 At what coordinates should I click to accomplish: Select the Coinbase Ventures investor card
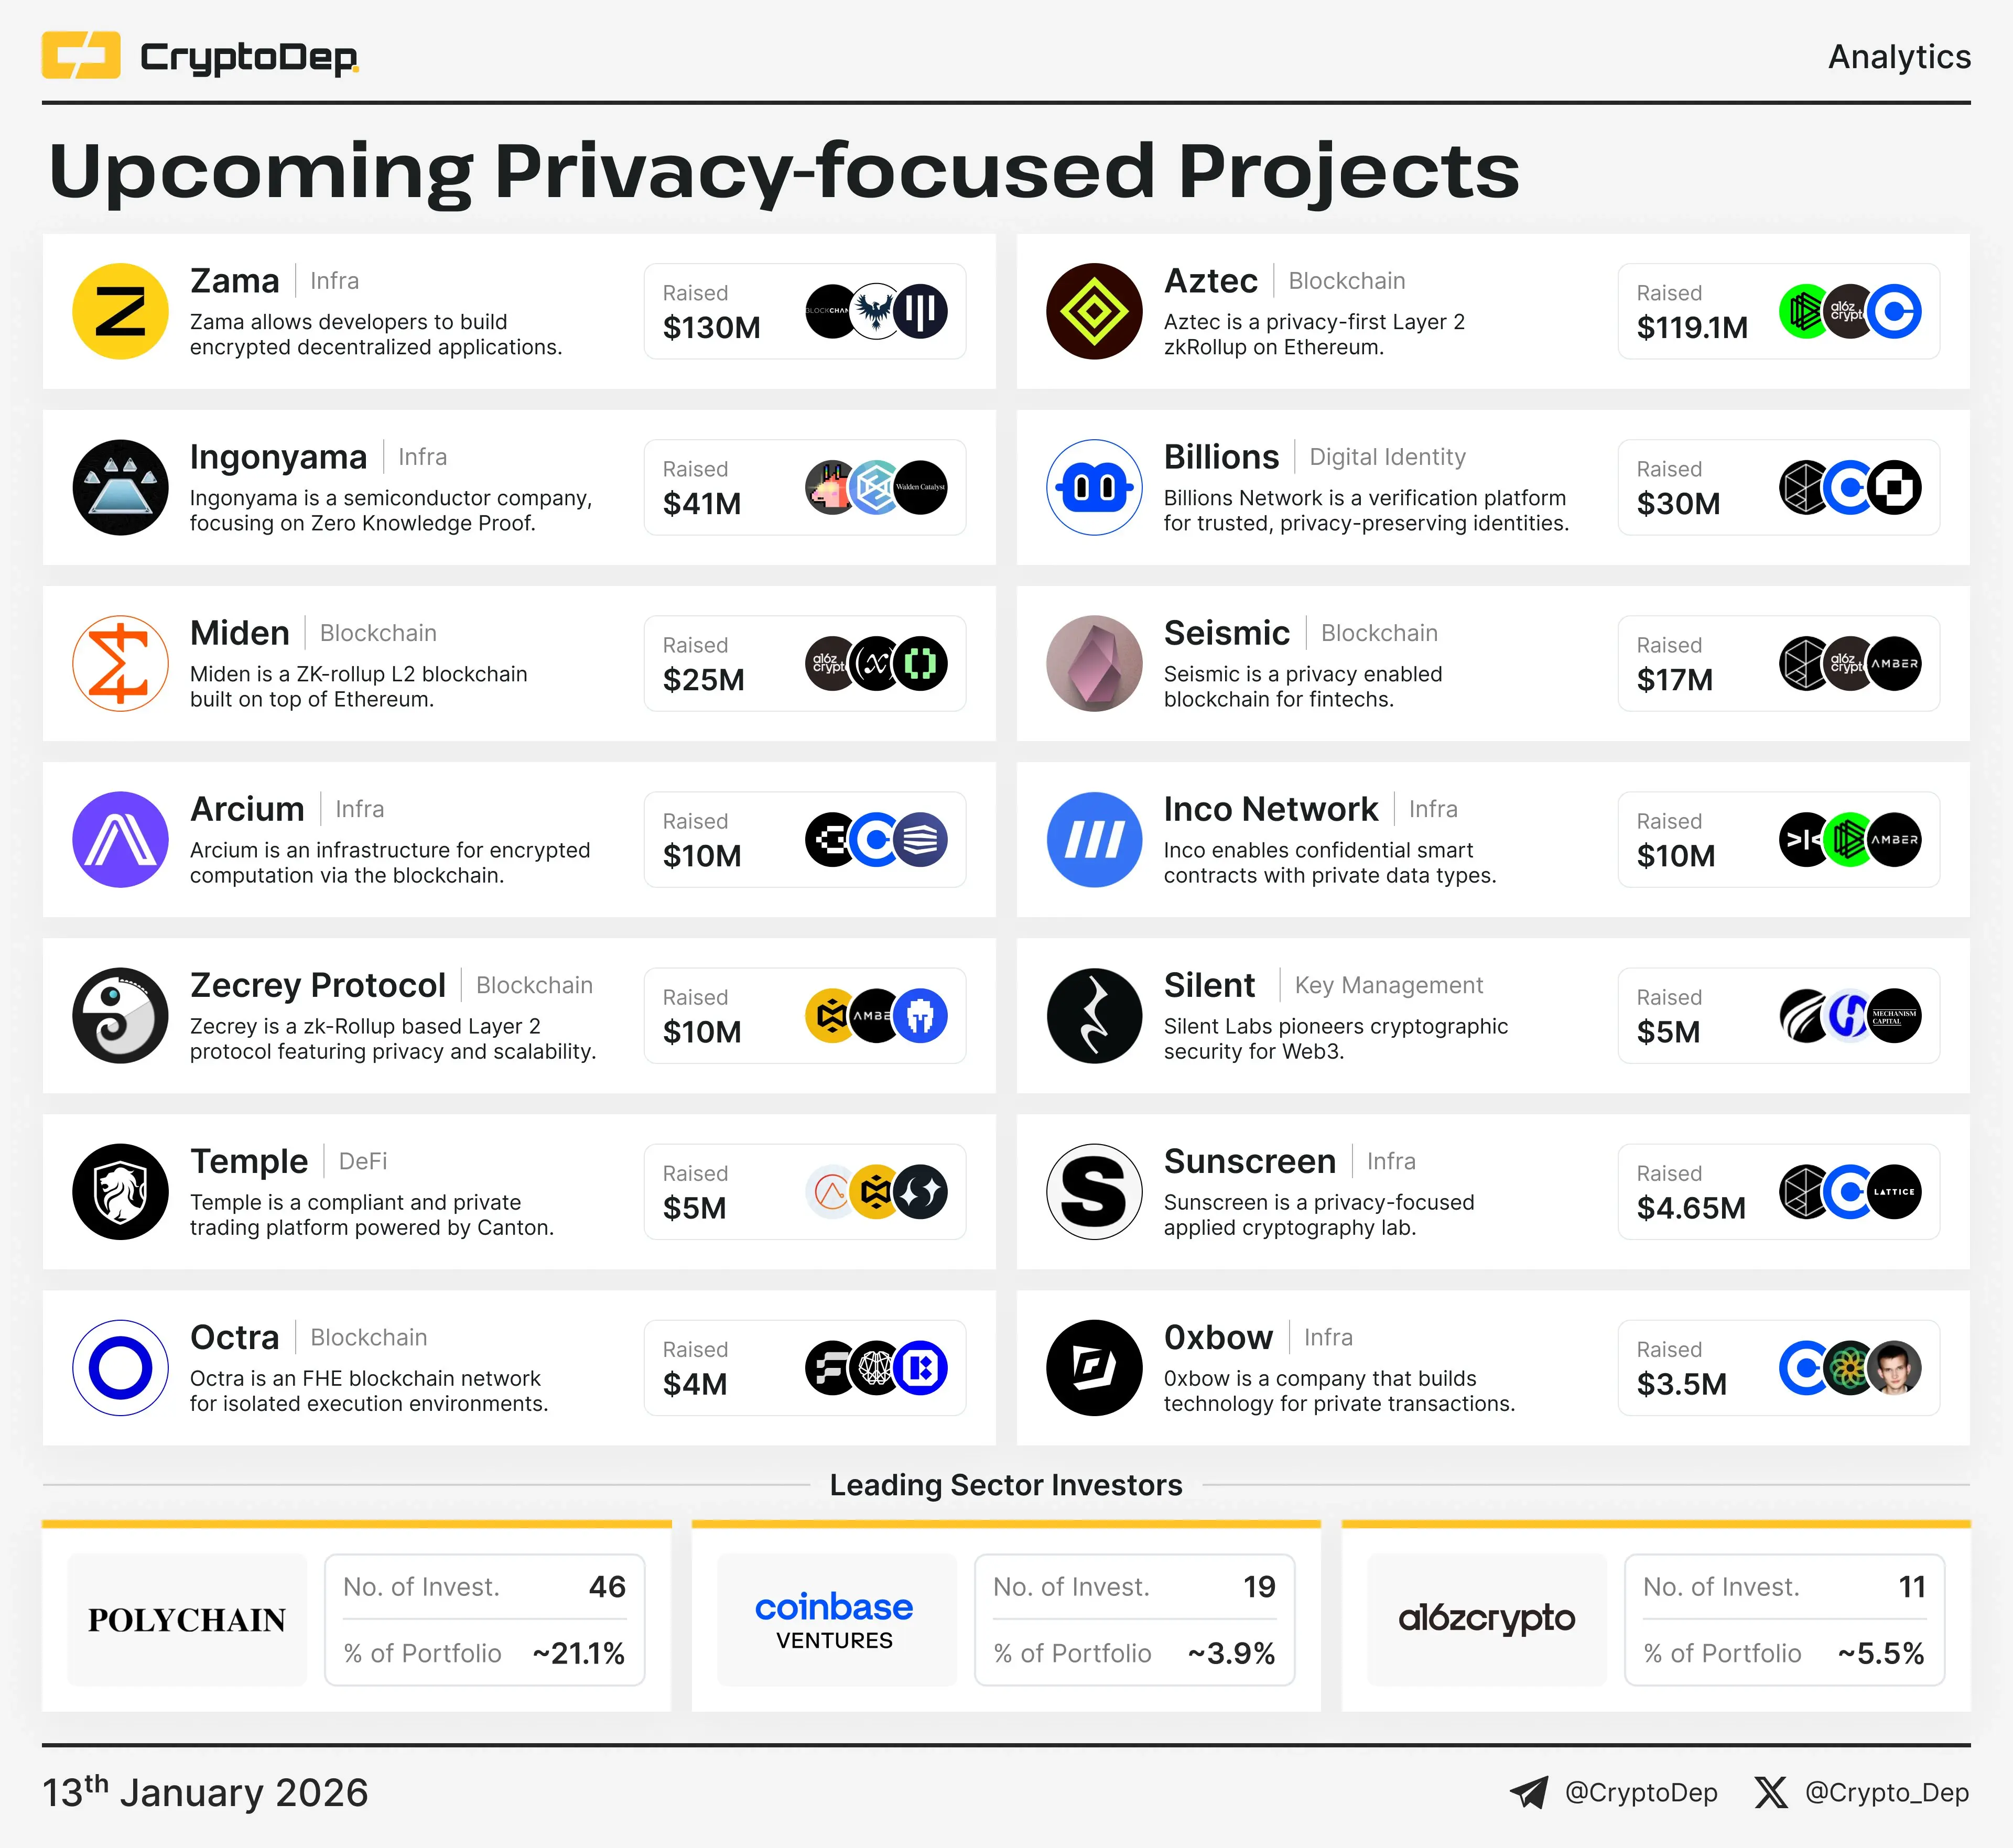click(x=1006, y=1618)
